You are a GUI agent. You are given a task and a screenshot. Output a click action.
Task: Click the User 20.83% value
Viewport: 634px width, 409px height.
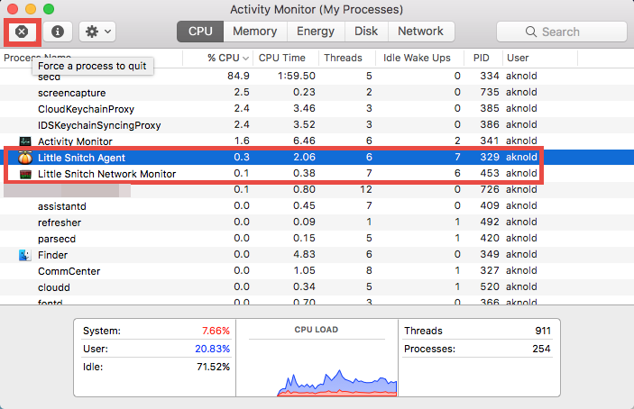click(212, 349)
